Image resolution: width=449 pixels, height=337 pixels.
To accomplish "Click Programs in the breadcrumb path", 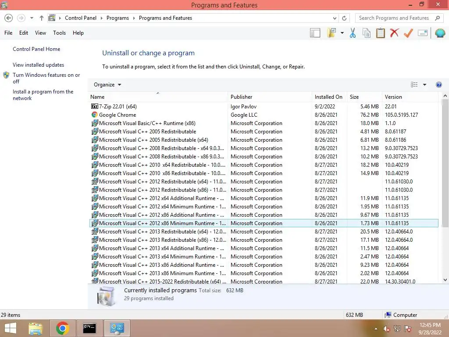I will [118, 18].
